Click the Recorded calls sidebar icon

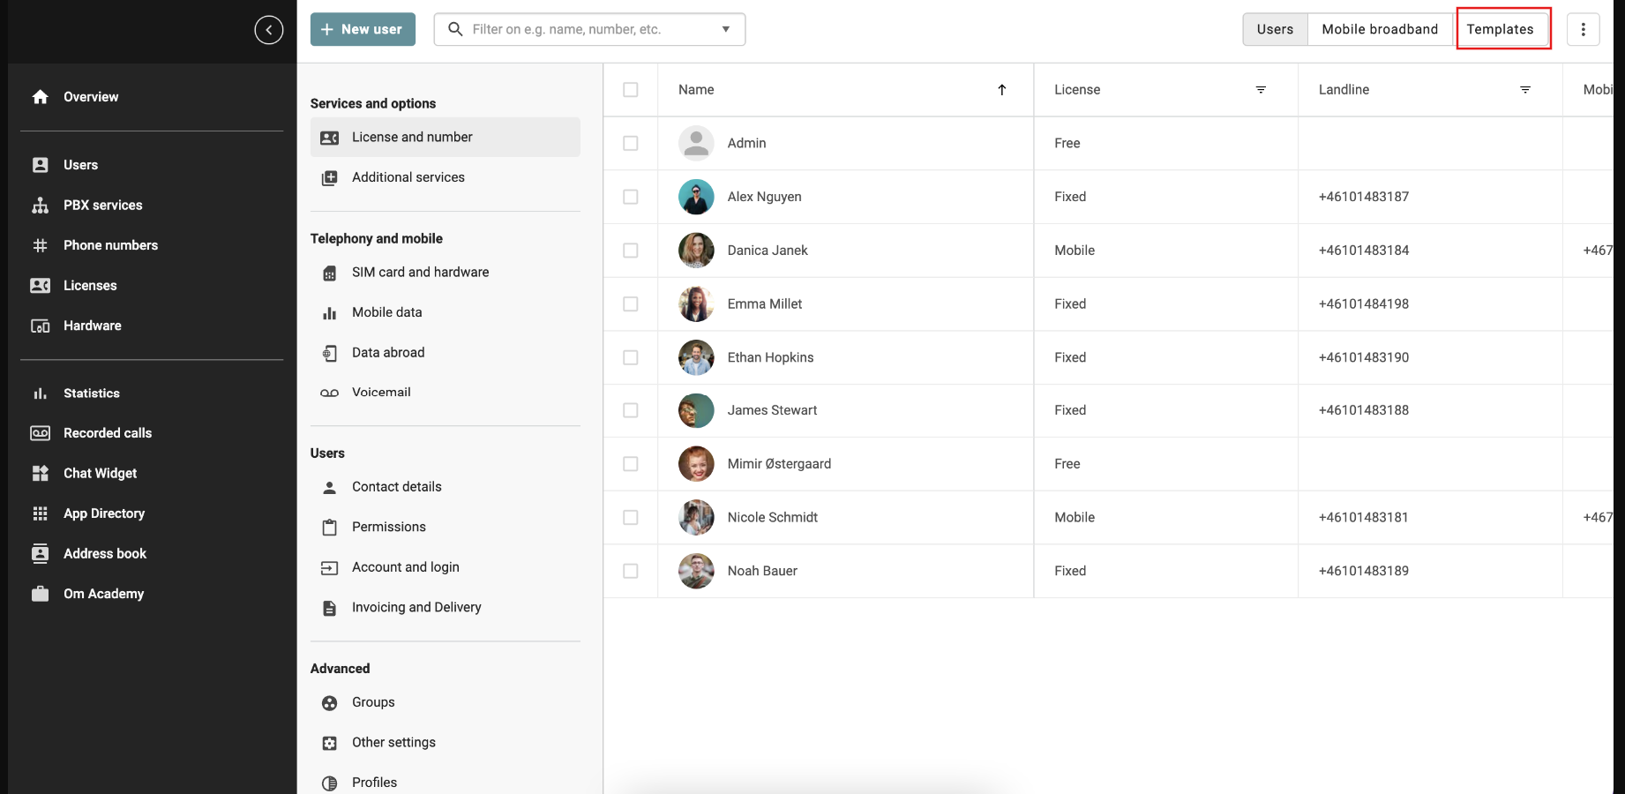coord(41,432)
